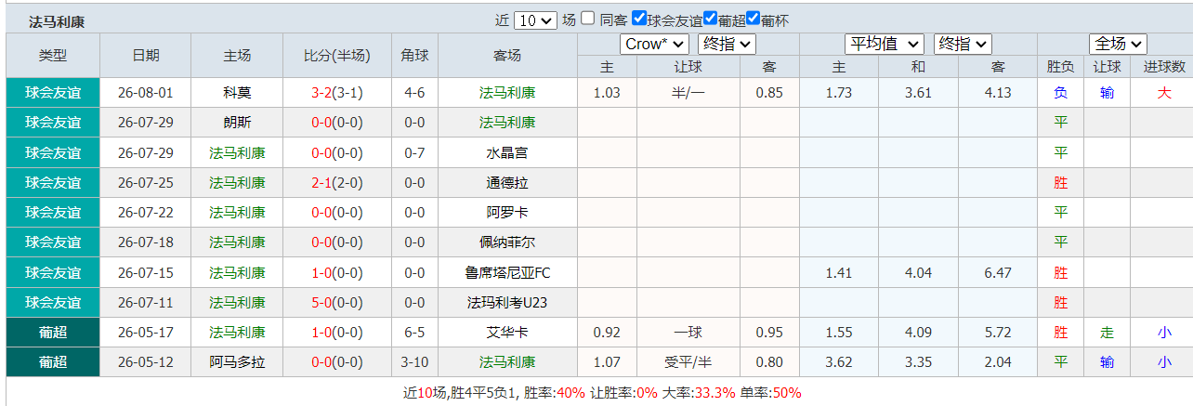Image resolution: width=1193 pixels, height=406 pixels.
Task: Click the 葡超 label in 艾华卡 row
Action: pyautogui.click(x=53, y=332)
